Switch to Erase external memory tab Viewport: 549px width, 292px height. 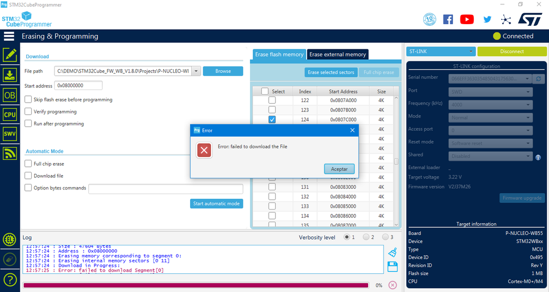point(337,54)
